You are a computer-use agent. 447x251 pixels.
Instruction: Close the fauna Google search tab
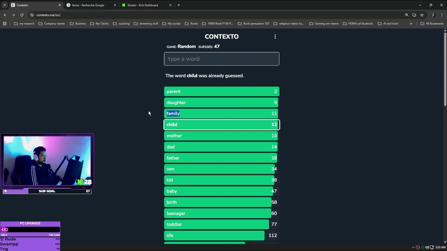pos(115,5)
